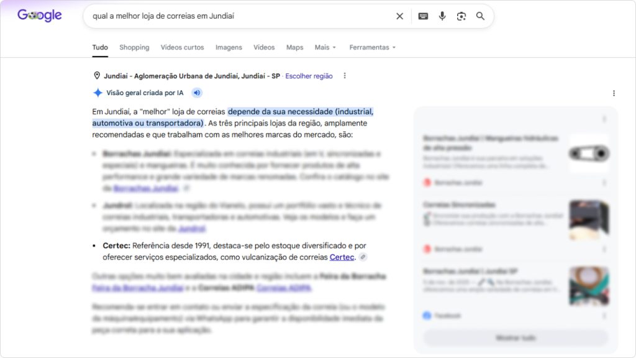Screen dimensions: 636x358
Task: Open the Ferramentas dropdown
Action: pos(373,47)
